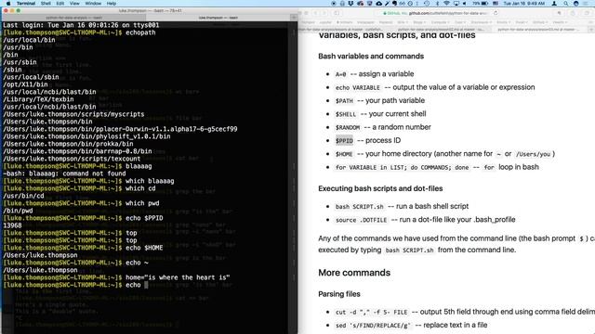Open the AirPlay display menu icon

tap(456, 4)
